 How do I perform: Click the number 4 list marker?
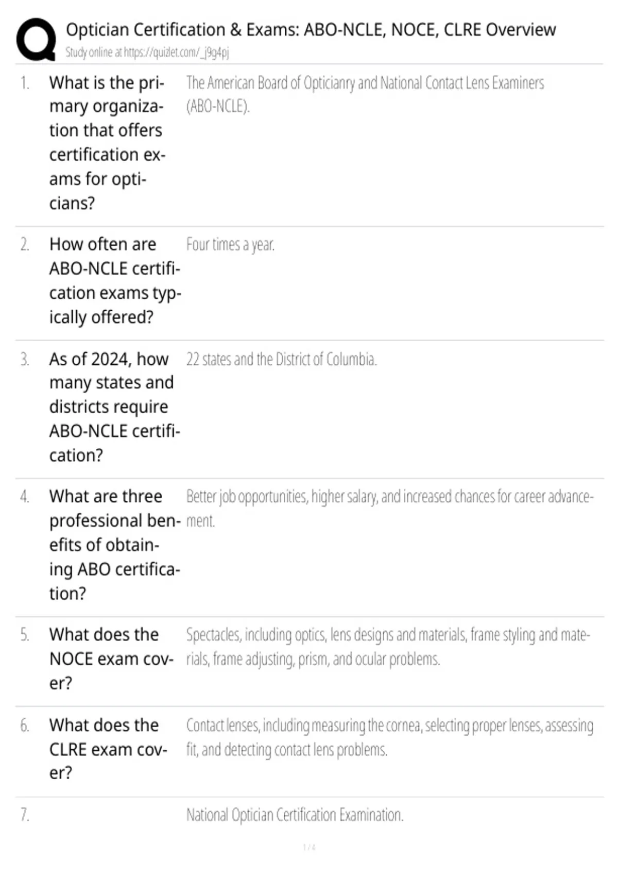tap(25, 496)
